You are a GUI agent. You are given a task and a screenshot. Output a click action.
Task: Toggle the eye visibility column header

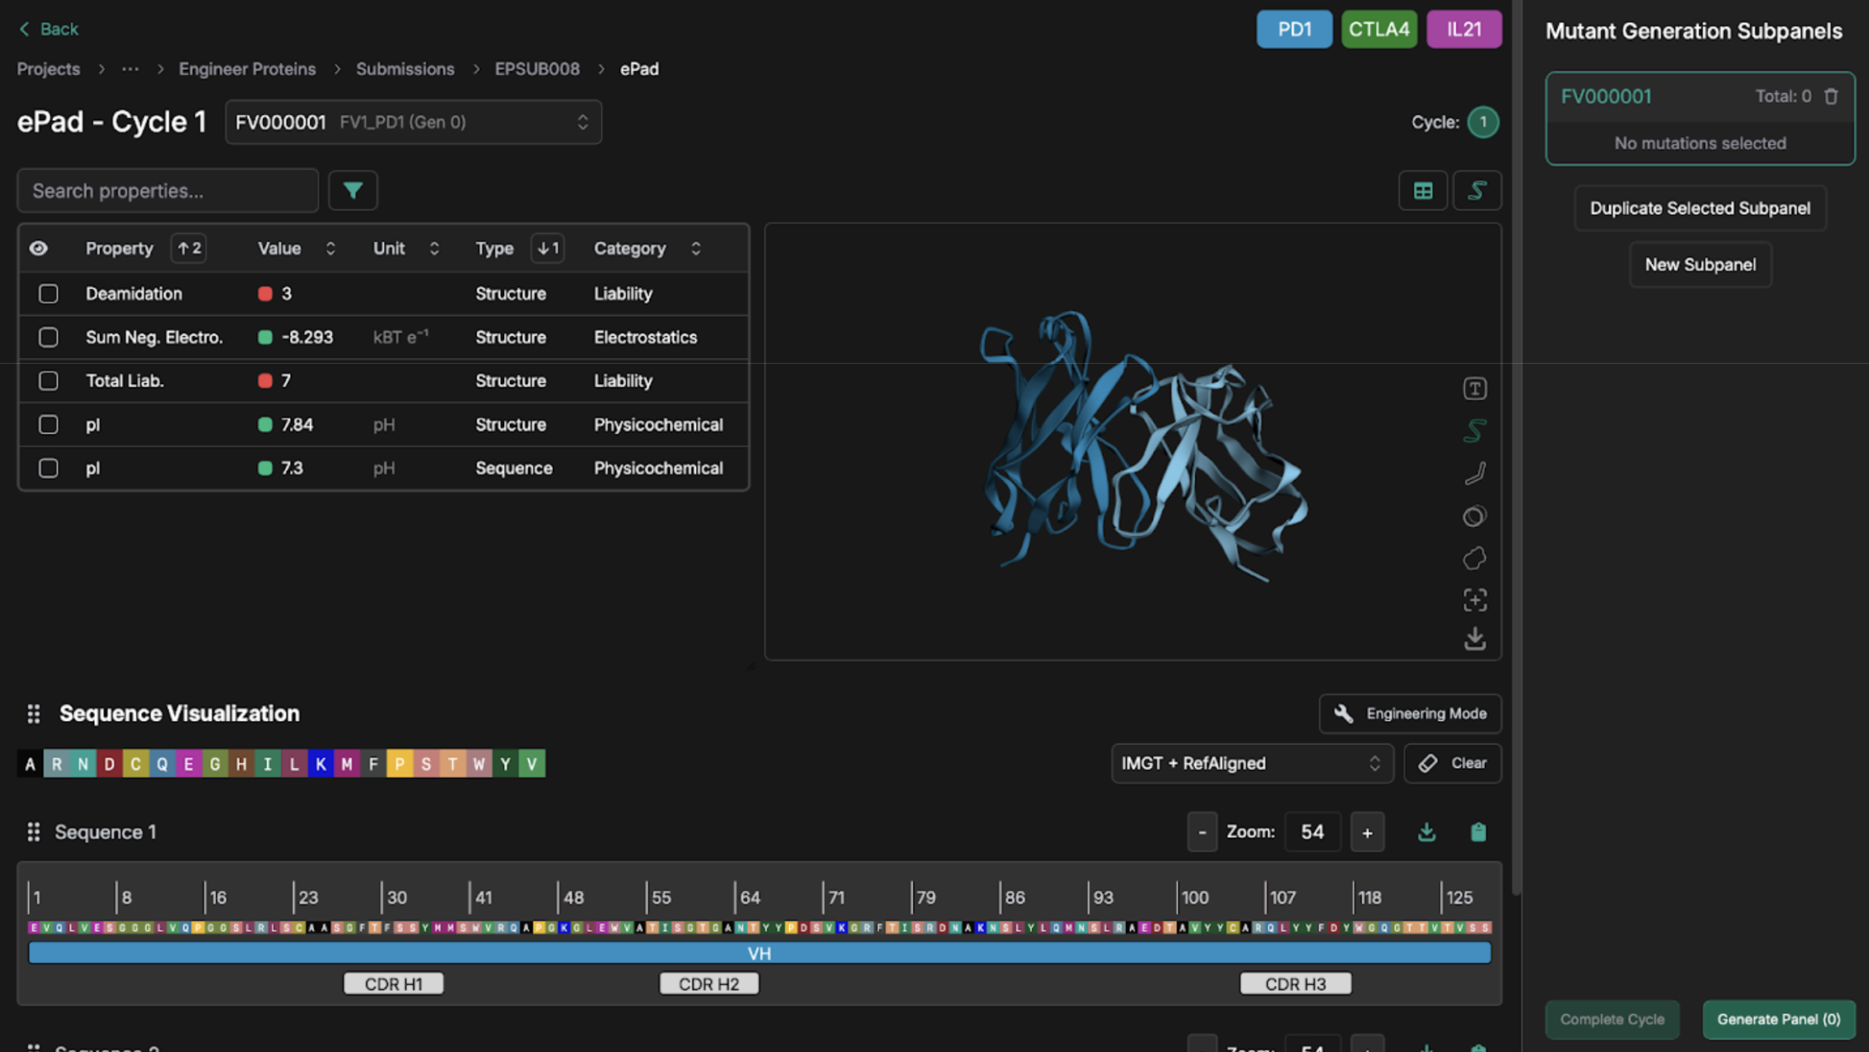tap(39, 249)
